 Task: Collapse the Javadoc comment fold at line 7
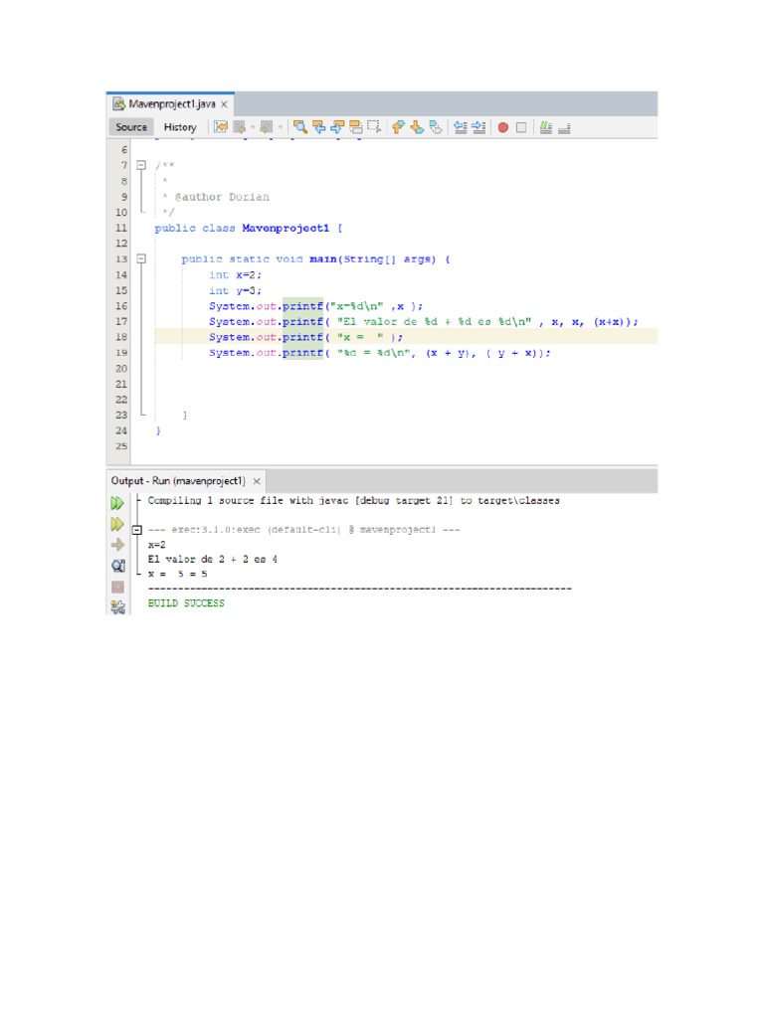pos(141,165)
